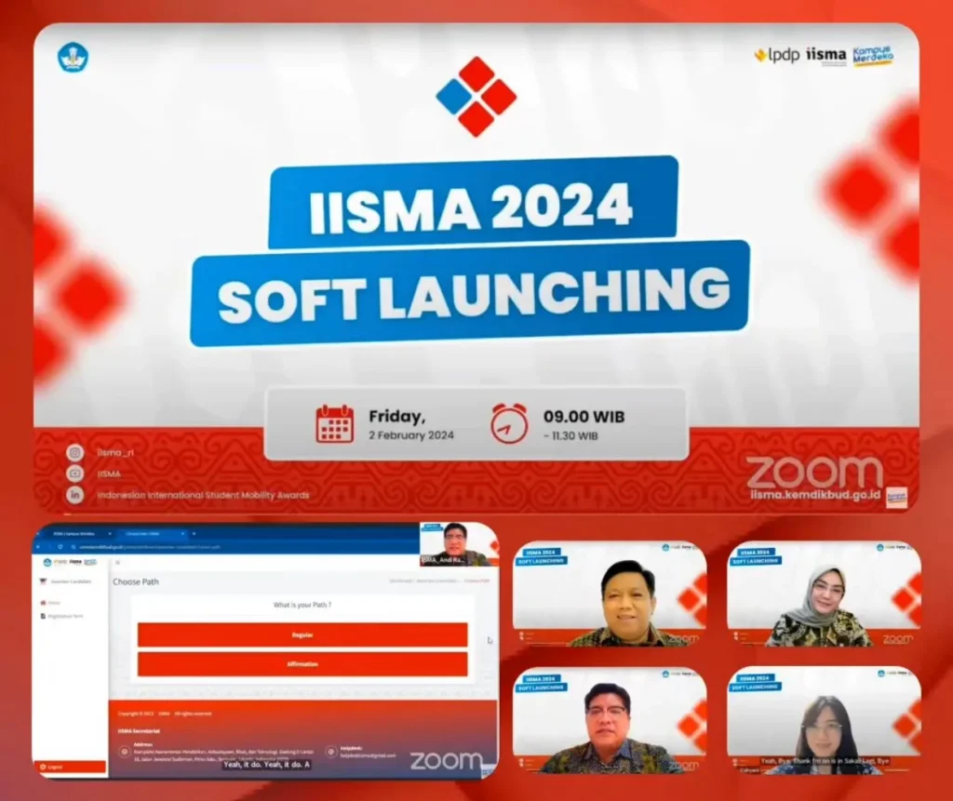Click the SOFT LAUNCHING title banner

471,295
